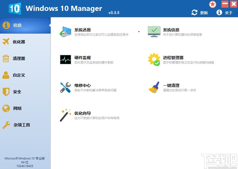Open the 系统还原 (System Restore) tool icon
This screenshot has width=238, height=169.
pos(65,32)
